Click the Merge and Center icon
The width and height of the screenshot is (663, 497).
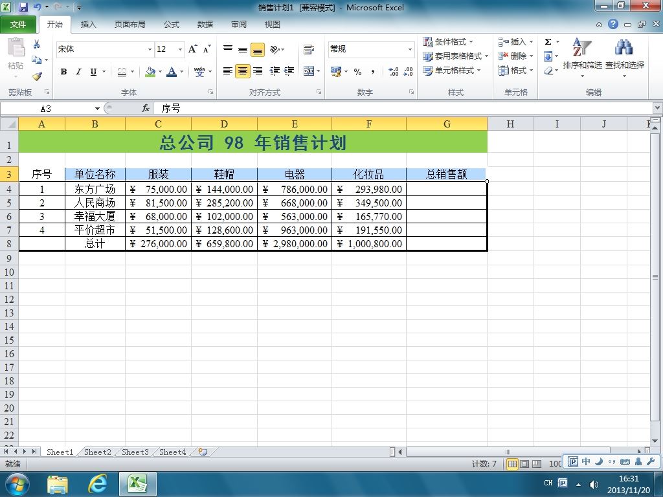309,71
